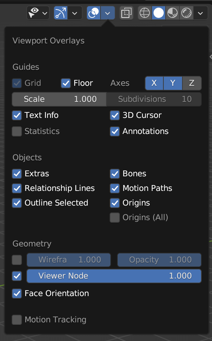This screenshot has width=212, height=341.
Task: Enable the Statistics checkbox
Action: coord(17,131)
